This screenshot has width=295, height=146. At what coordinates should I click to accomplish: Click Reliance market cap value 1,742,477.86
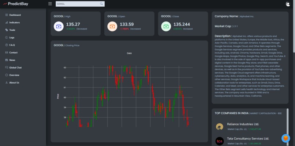click(x=254, y=129)
